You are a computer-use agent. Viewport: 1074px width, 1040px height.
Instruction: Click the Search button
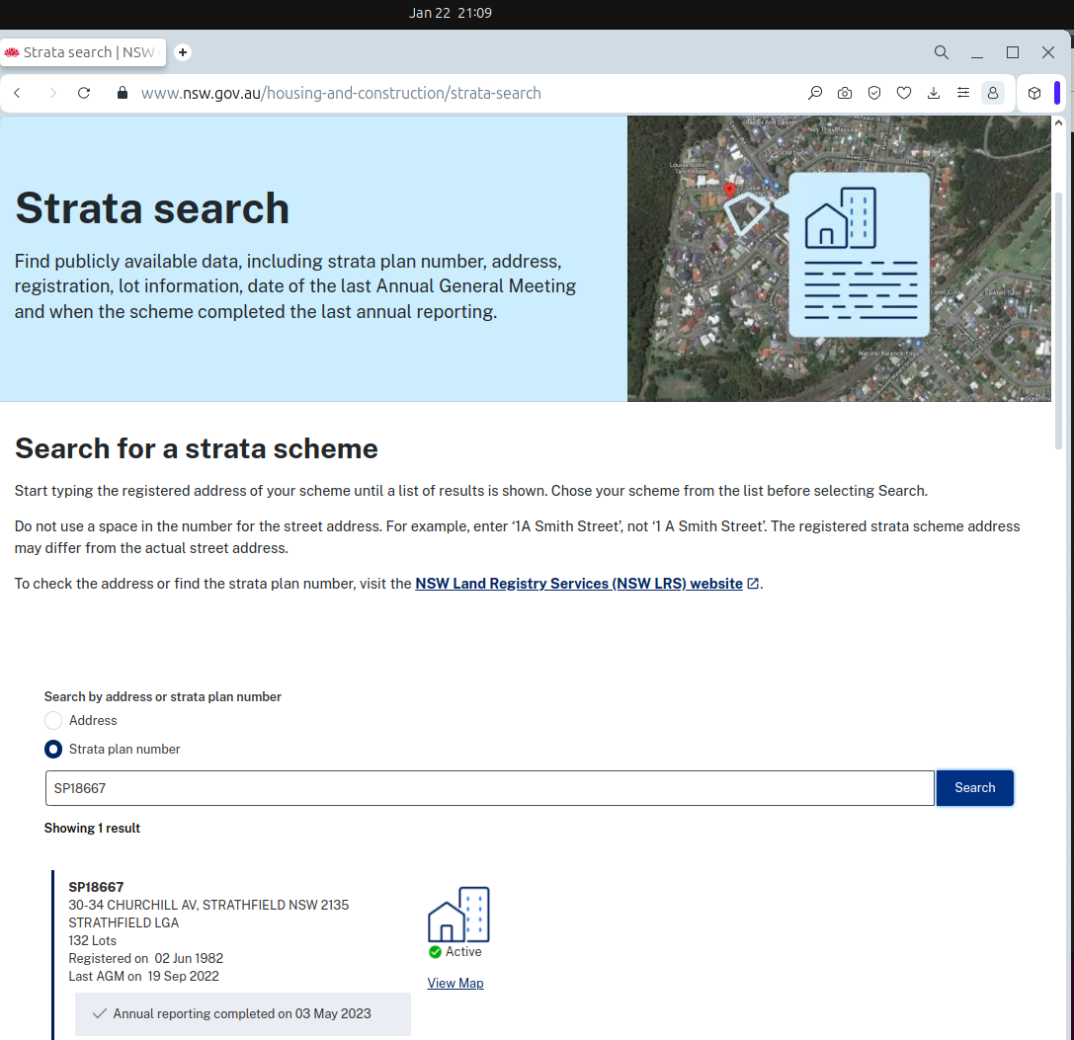974,787
